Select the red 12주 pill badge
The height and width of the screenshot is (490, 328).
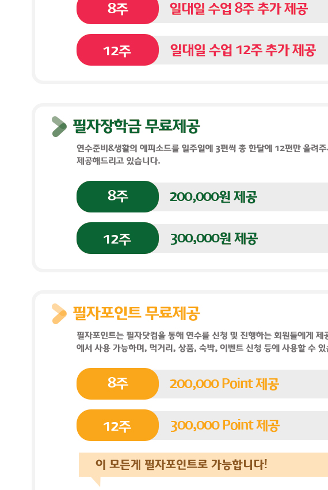pos(117,50)
